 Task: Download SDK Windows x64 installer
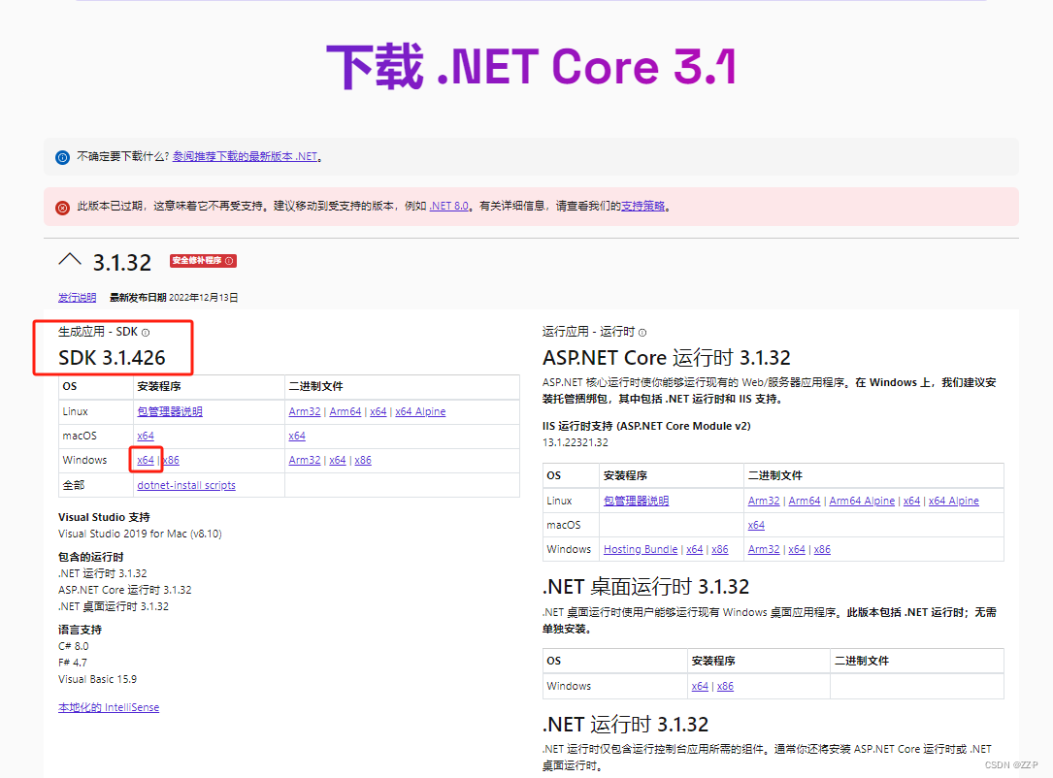coord(146,460)
